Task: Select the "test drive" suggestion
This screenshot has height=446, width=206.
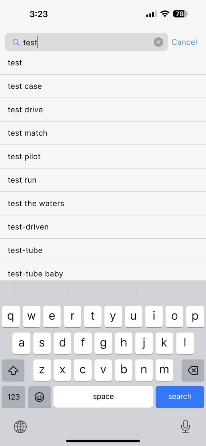Action: (103, 110)
